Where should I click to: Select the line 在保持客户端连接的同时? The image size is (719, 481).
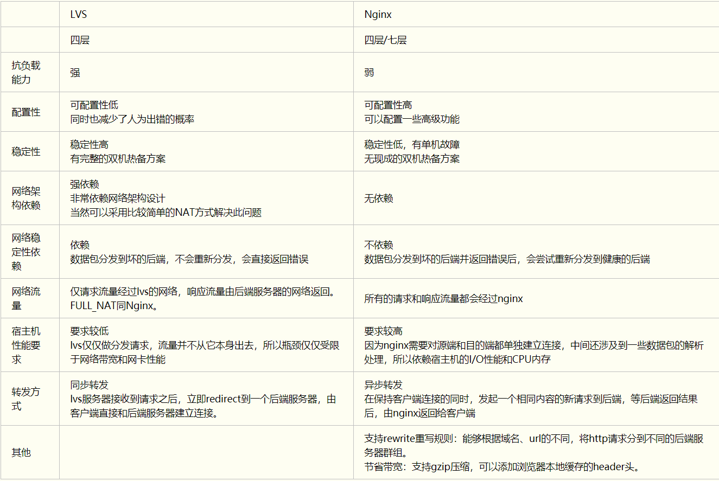(531, 399)
